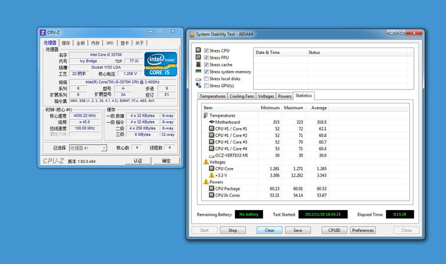Uncheck the Stress FPU checkbox
The width and height of the screenshot is (446, 264).
[206, 57]
